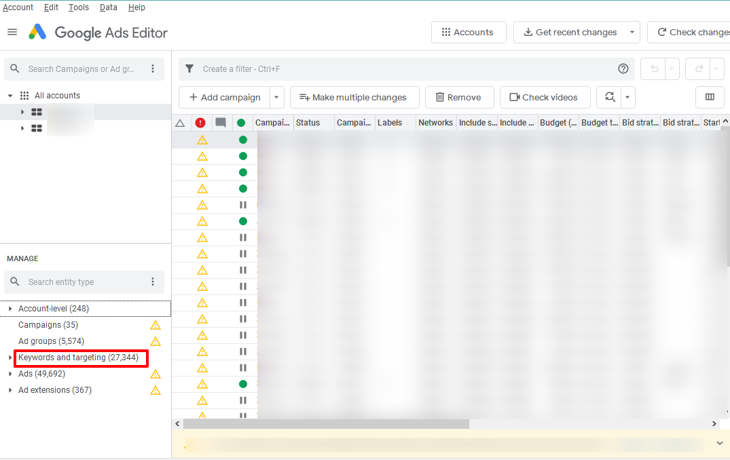Click the horizontal scrollbar thumb

pos(326,424)
